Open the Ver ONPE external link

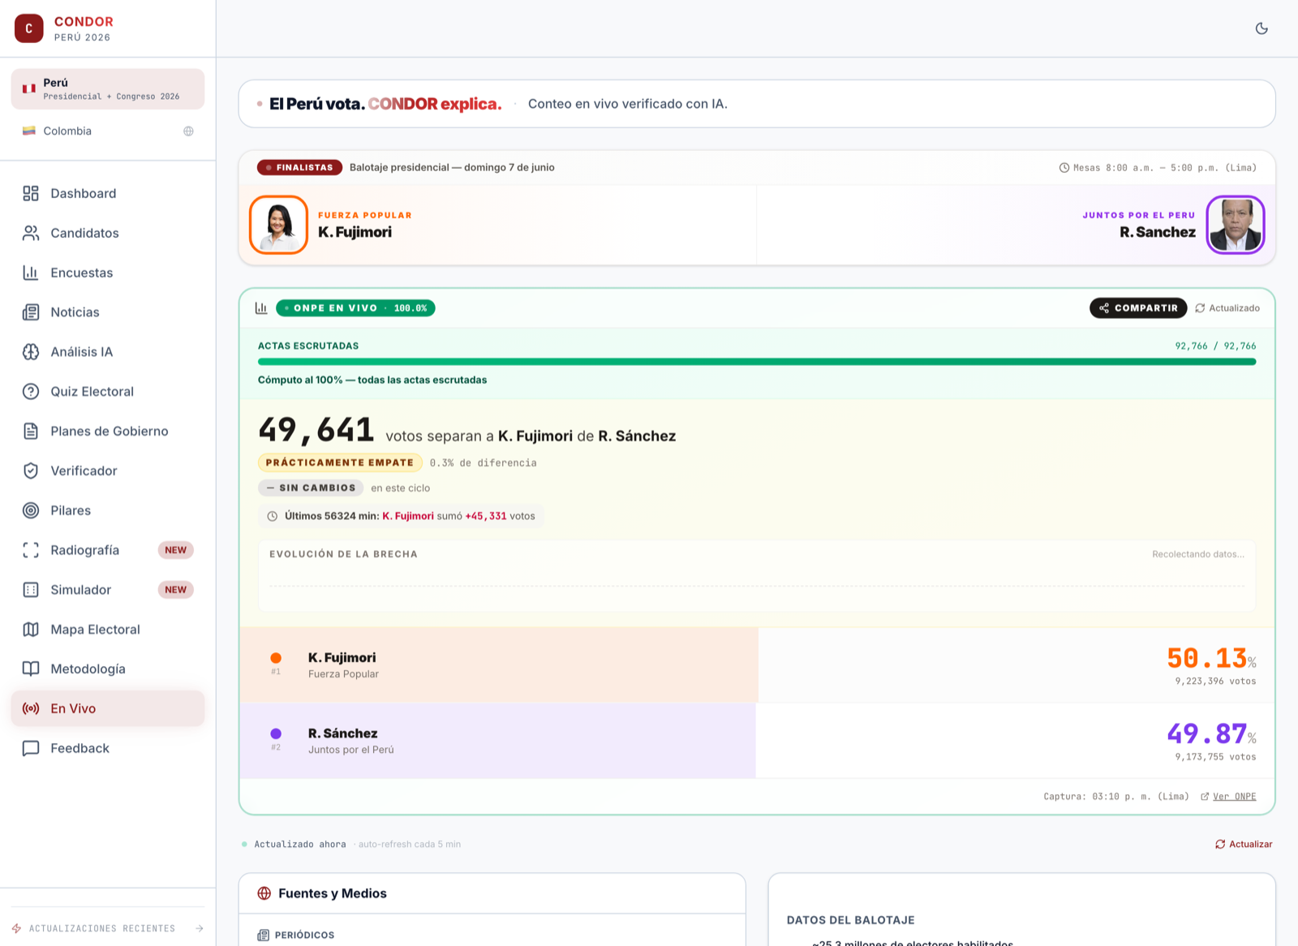tap(1228, 797)
